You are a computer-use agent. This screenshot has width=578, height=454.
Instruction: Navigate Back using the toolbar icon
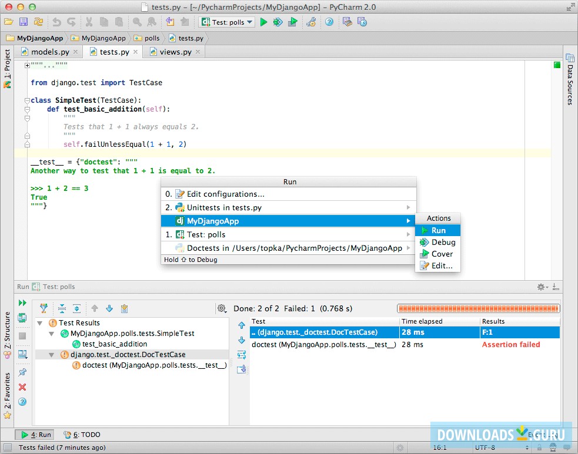click(x=170, y=22)
